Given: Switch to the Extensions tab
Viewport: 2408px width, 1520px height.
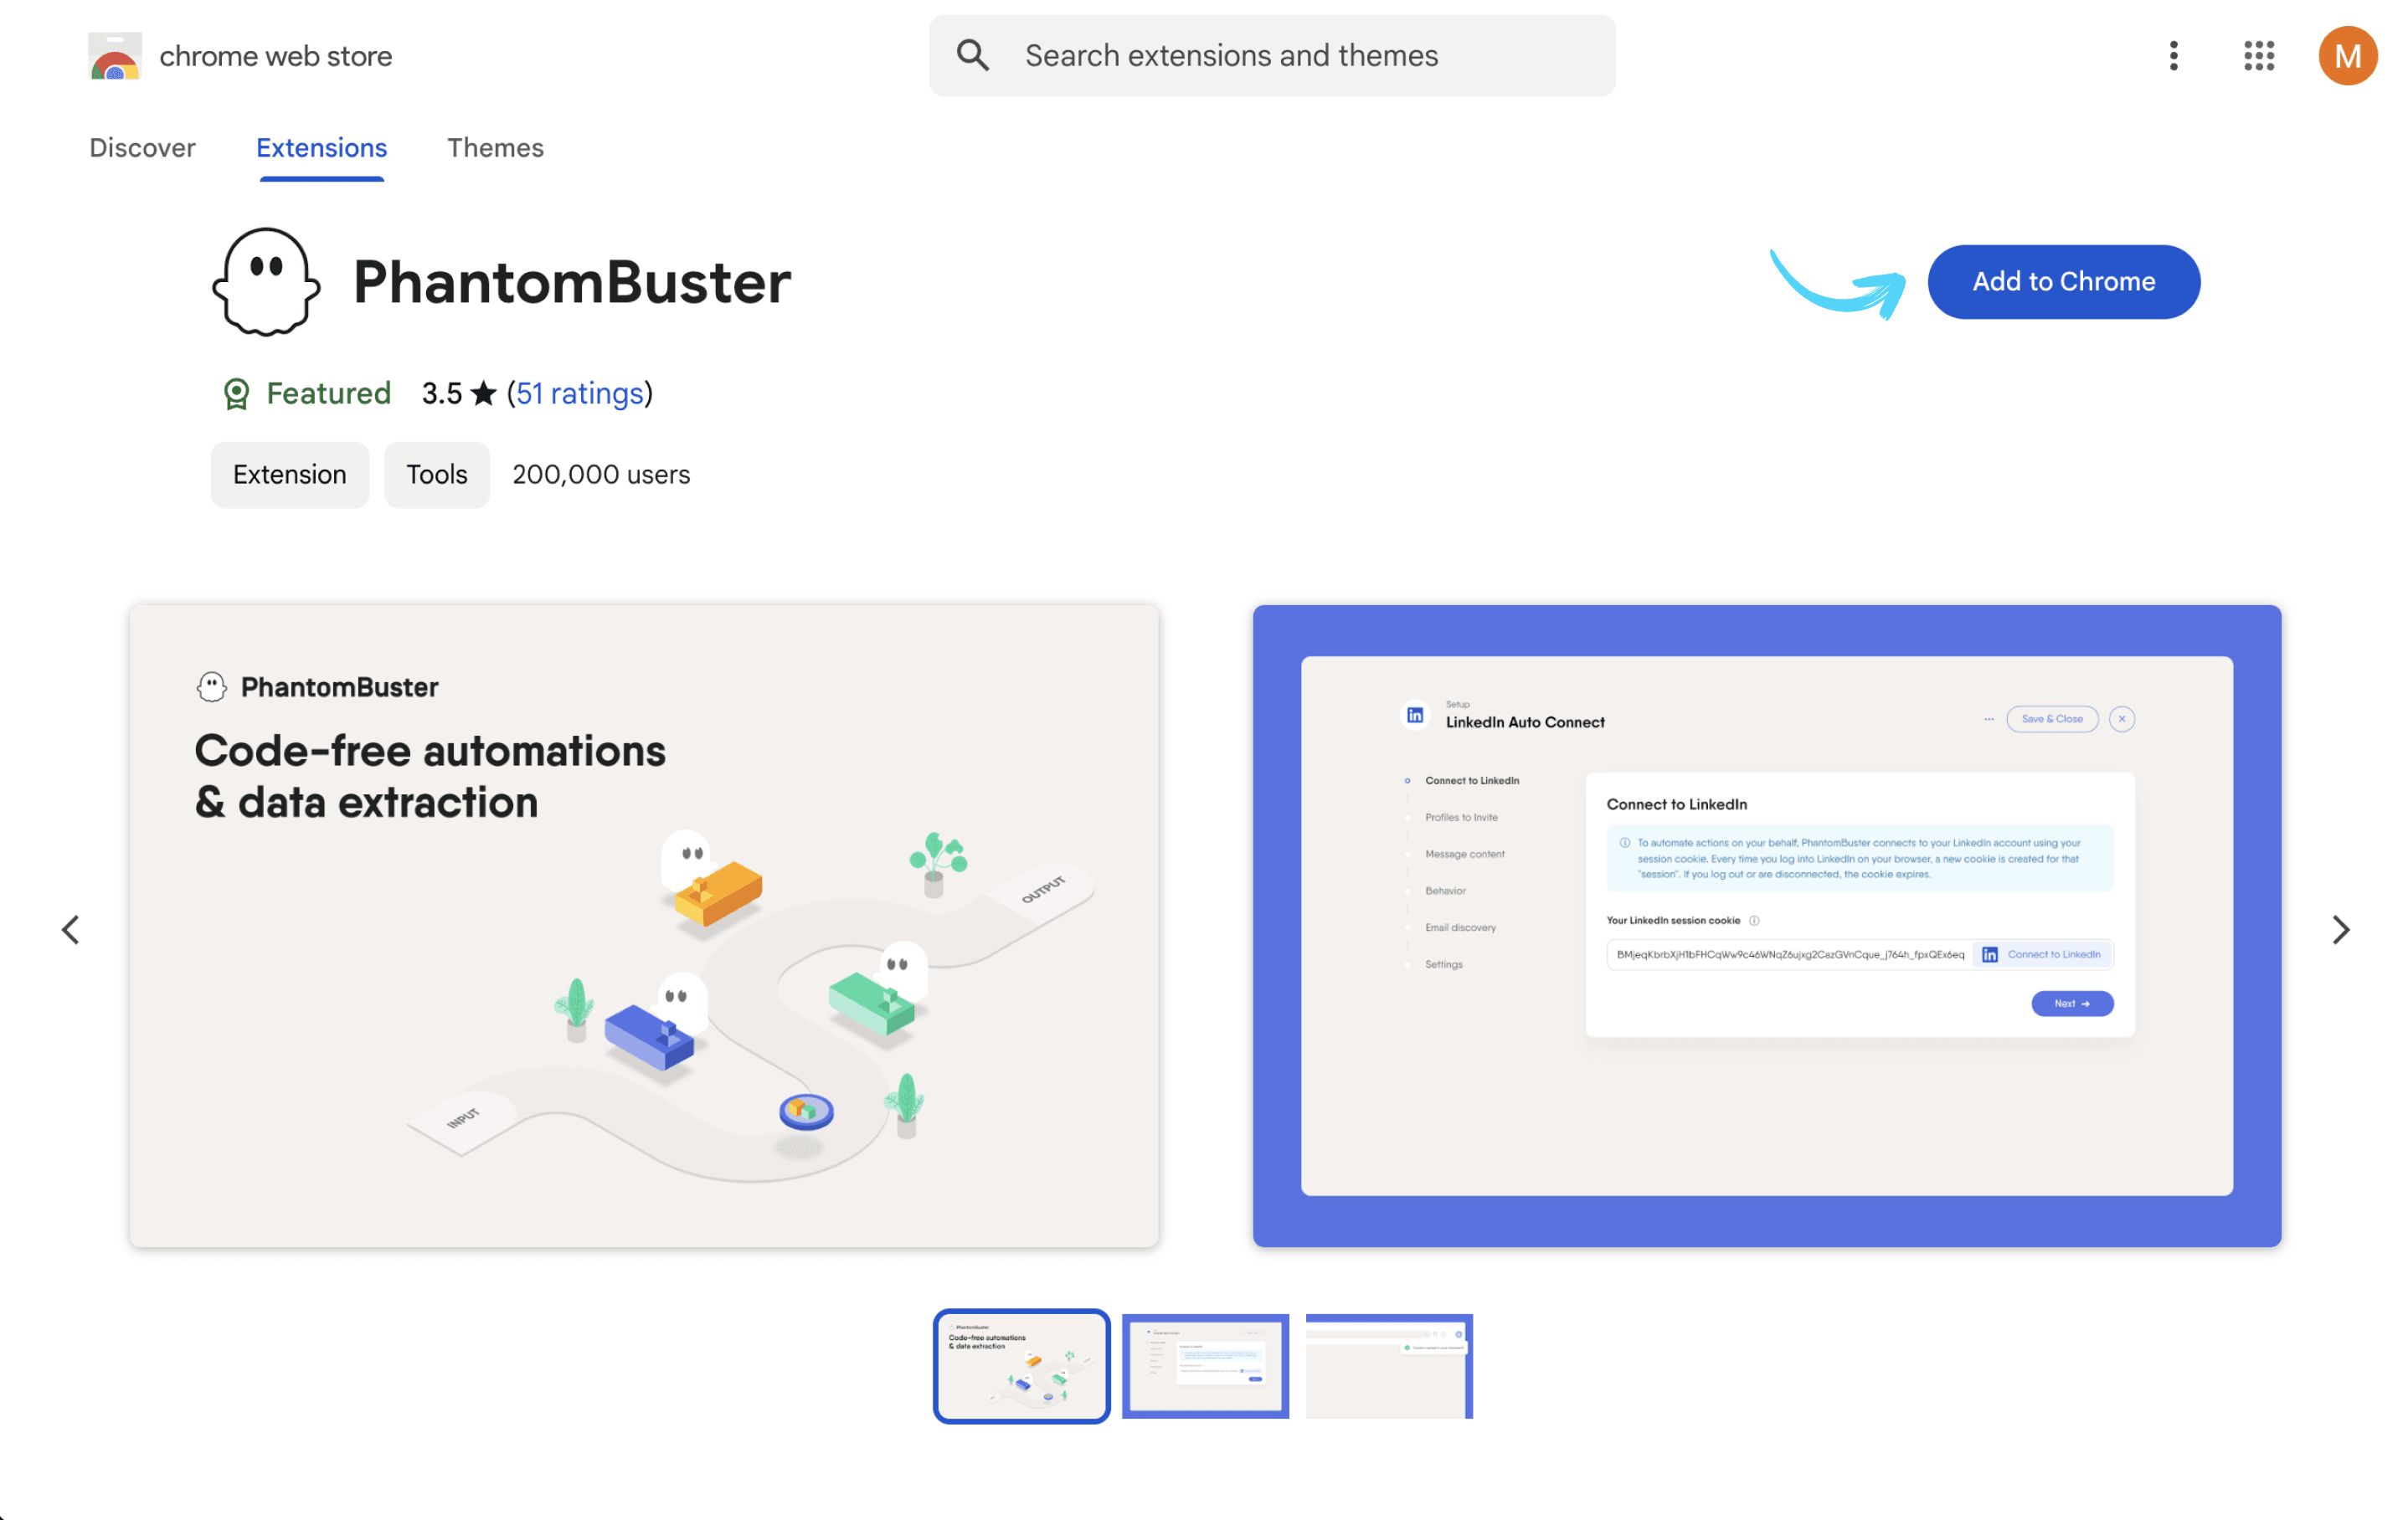Looking at the screenshot, I should (x=321, y=148).
